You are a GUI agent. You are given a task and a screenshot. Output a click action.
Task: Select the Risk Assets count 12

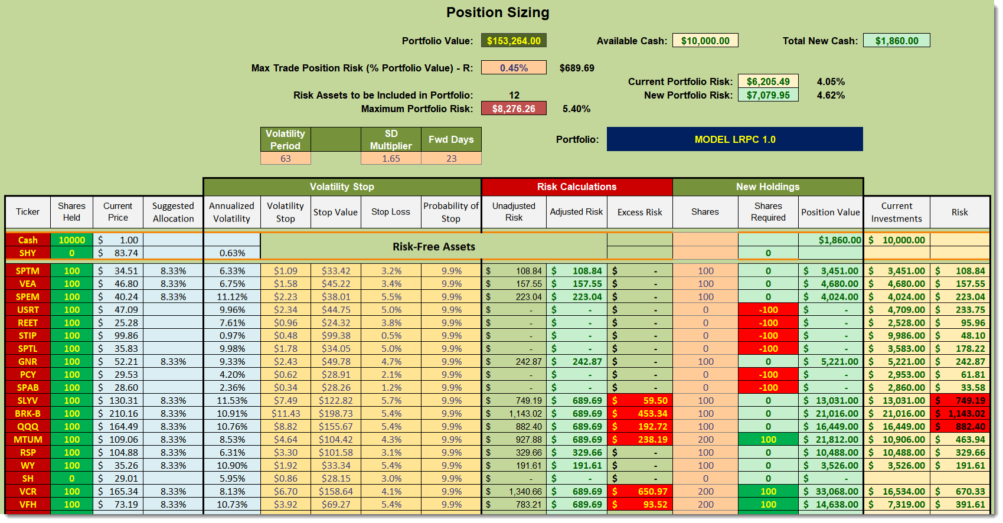(x=514, y=95)
